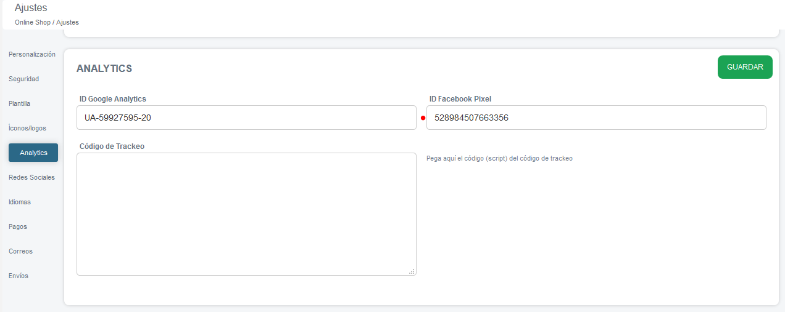Click the tracking code hint text
The image size is (785, 312).
(x=499, y=158)
